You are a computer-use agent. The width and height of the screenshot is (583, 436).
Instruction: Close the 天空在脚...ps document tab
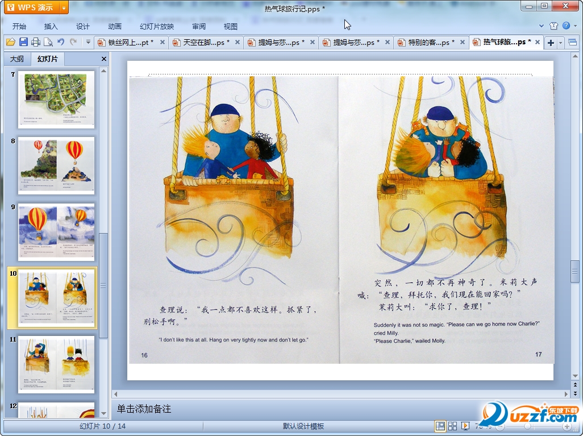[x=238, y=43]
